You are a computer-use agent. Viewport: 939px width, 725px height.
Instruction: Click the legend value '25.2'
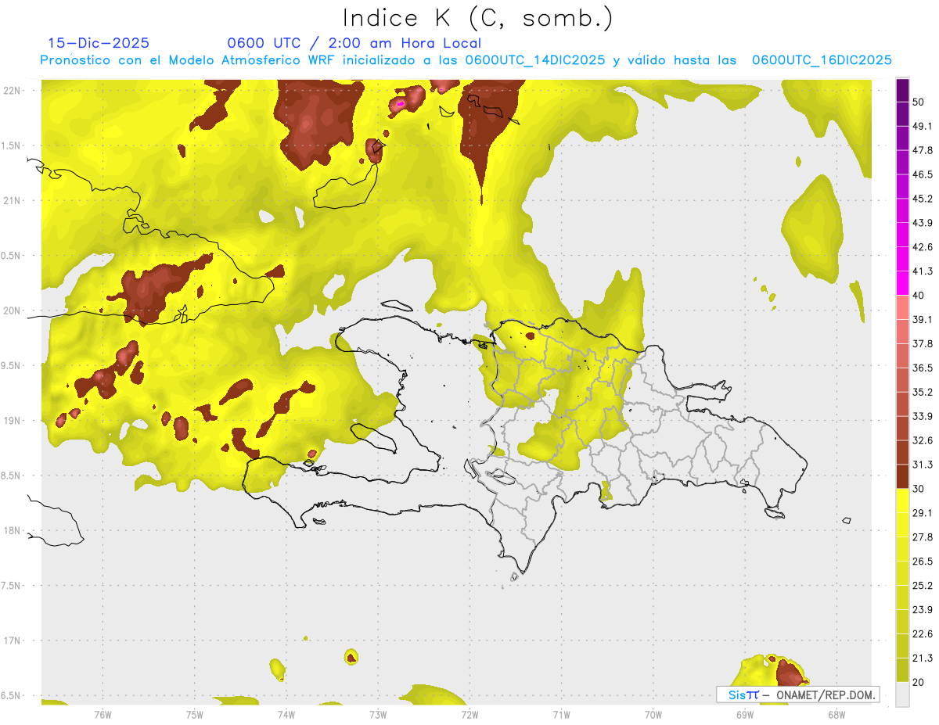coord(923,586)
